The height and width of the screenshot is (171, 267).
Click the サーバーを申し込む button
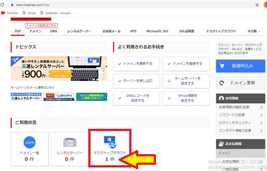click(x=136, y=81)
